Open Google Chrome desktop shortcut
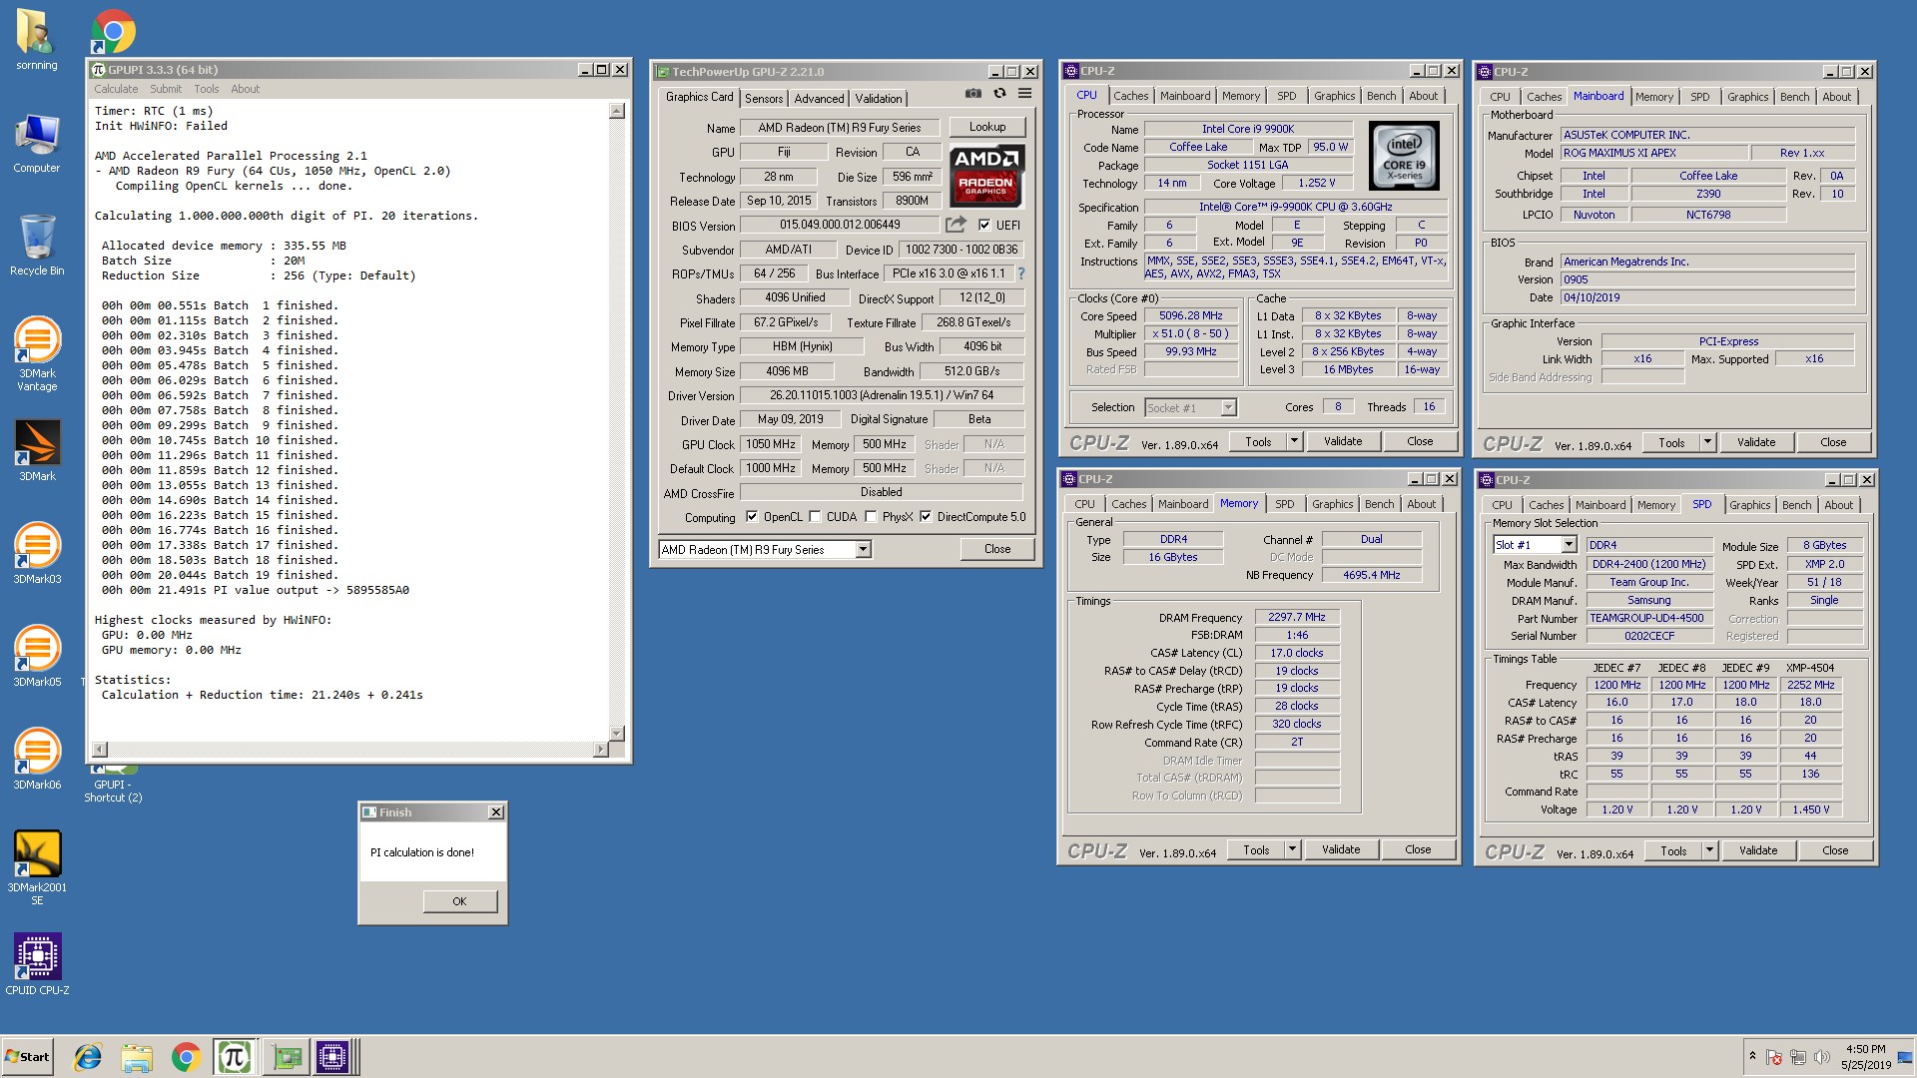This screenshot has height=1078, width=1917. point(113,31)
